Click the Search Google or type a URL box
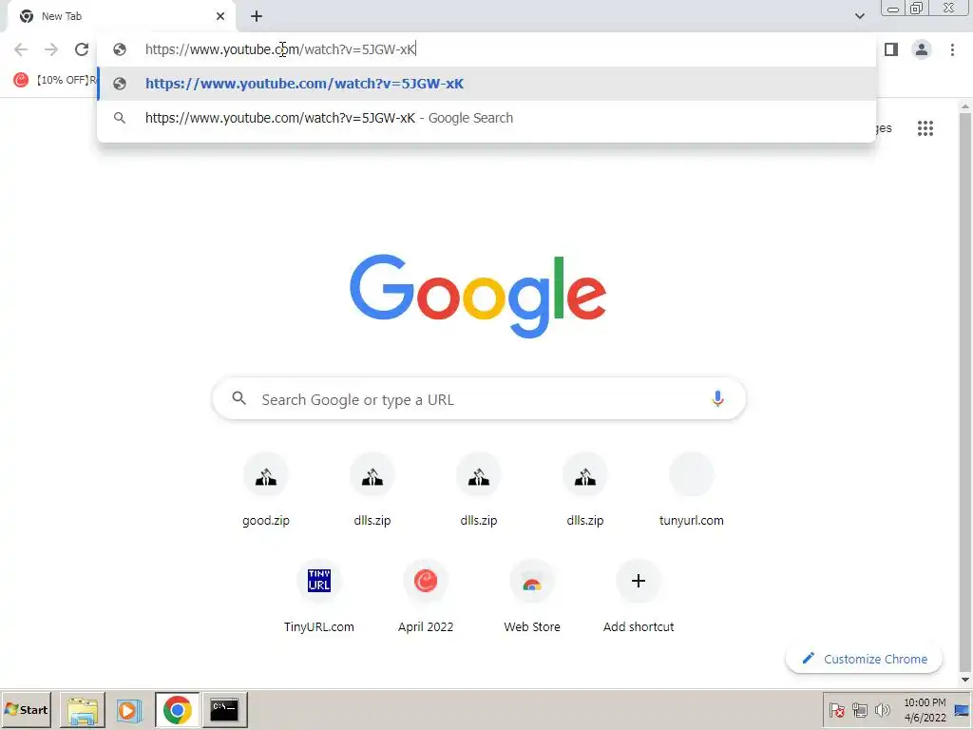This screenshot has width=973, height=730. pos(479,398)
